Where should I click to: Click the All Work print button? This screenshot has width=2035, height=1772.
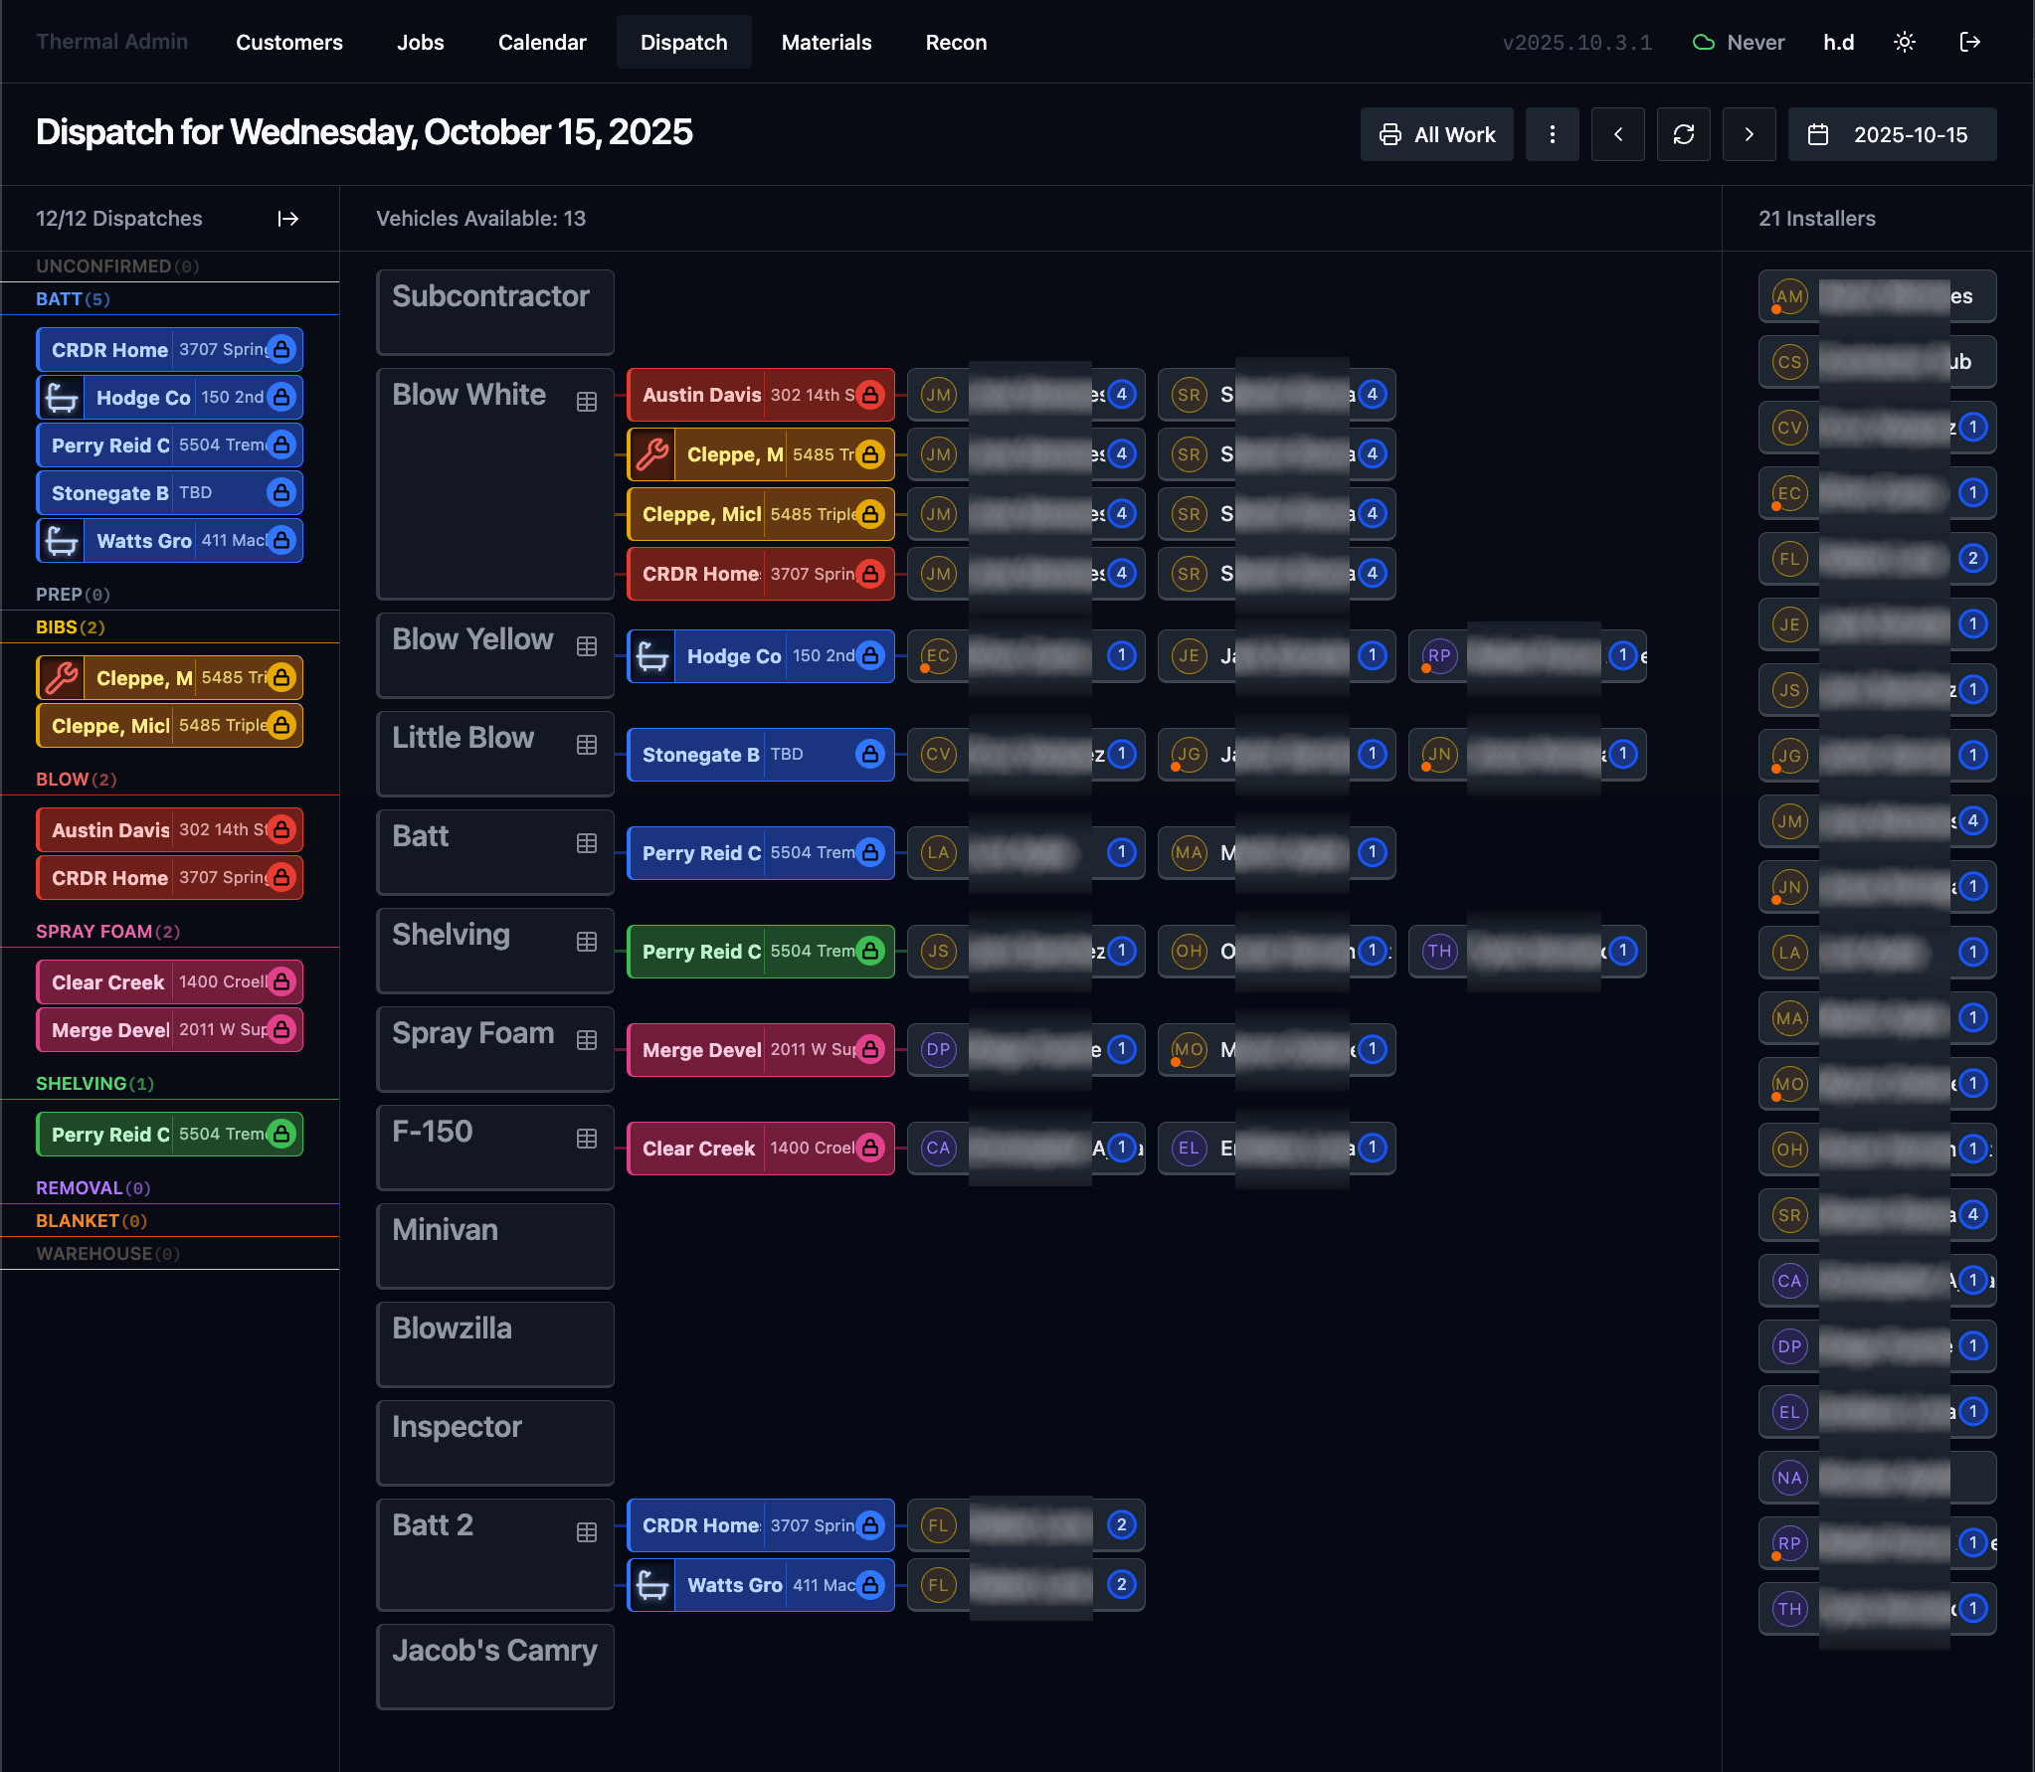[x=1436, y=134]
